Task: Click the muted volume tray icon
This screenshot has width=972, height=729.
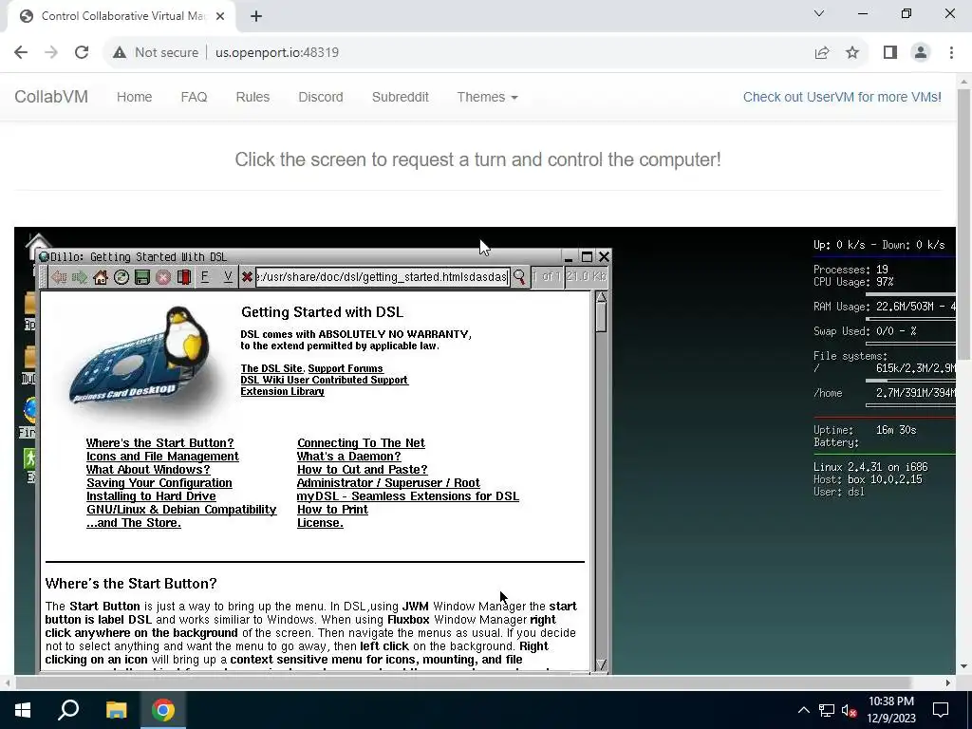Action: (x=850, y=710)
